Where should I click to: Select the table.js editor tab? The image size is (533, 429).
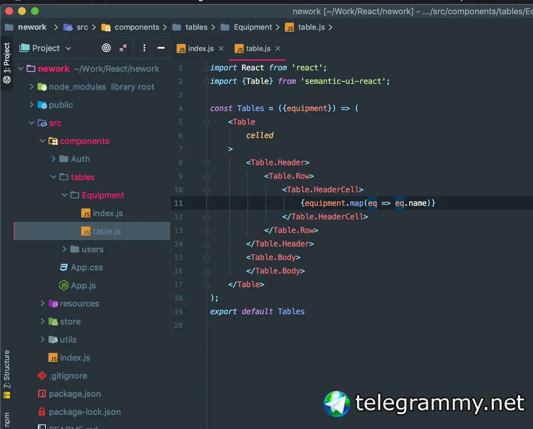point(258,48)
